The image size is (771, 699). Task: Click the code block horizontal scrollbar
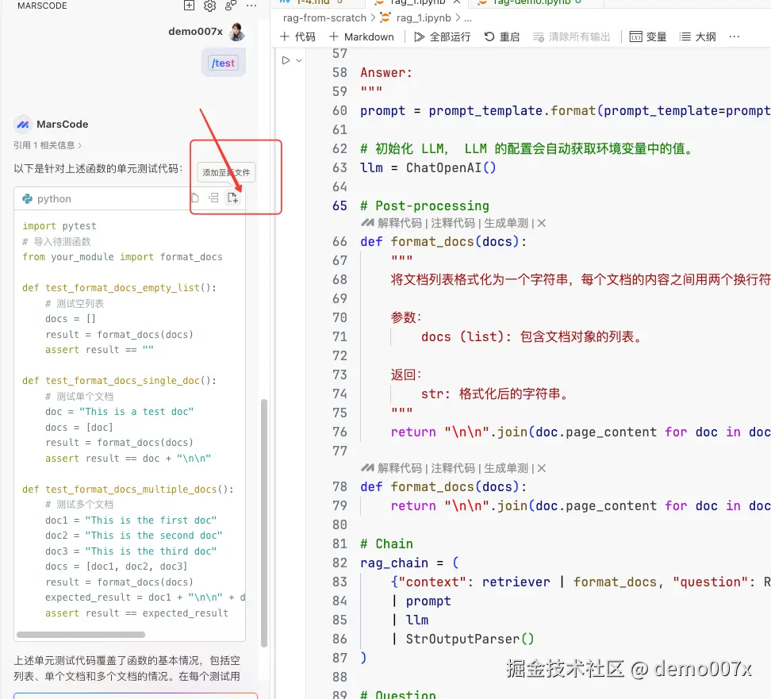(x=81, y=635)
